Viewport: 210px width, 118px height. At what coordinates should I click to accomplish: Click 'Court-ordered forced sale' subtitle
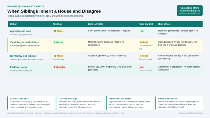(x=21, y=70)
